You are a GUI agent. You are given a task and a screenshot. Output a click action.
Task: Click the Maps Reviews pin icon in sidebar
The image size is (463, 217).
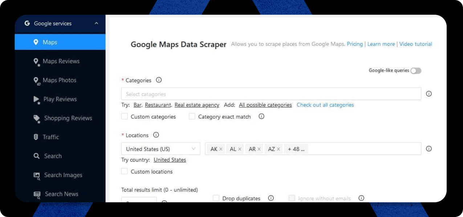[x=36, y=62]
